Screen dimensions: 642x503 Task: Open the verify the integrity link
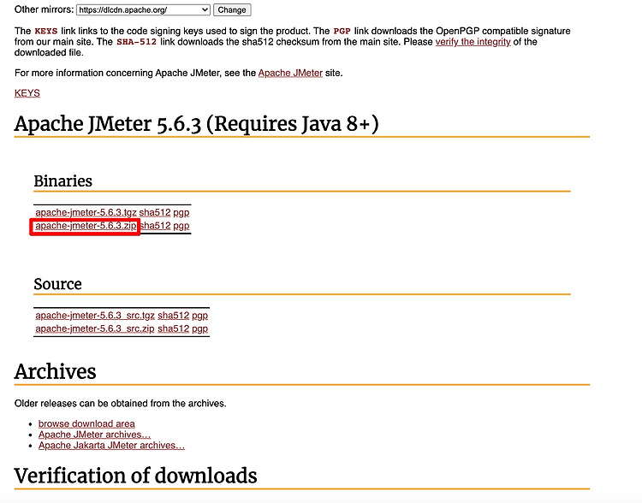pos(473,42)
